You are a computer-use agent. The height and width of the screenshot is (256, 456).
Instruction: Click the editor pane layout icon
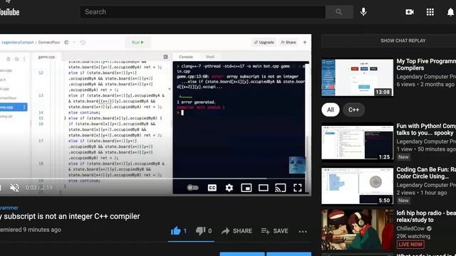coord(165,57)
